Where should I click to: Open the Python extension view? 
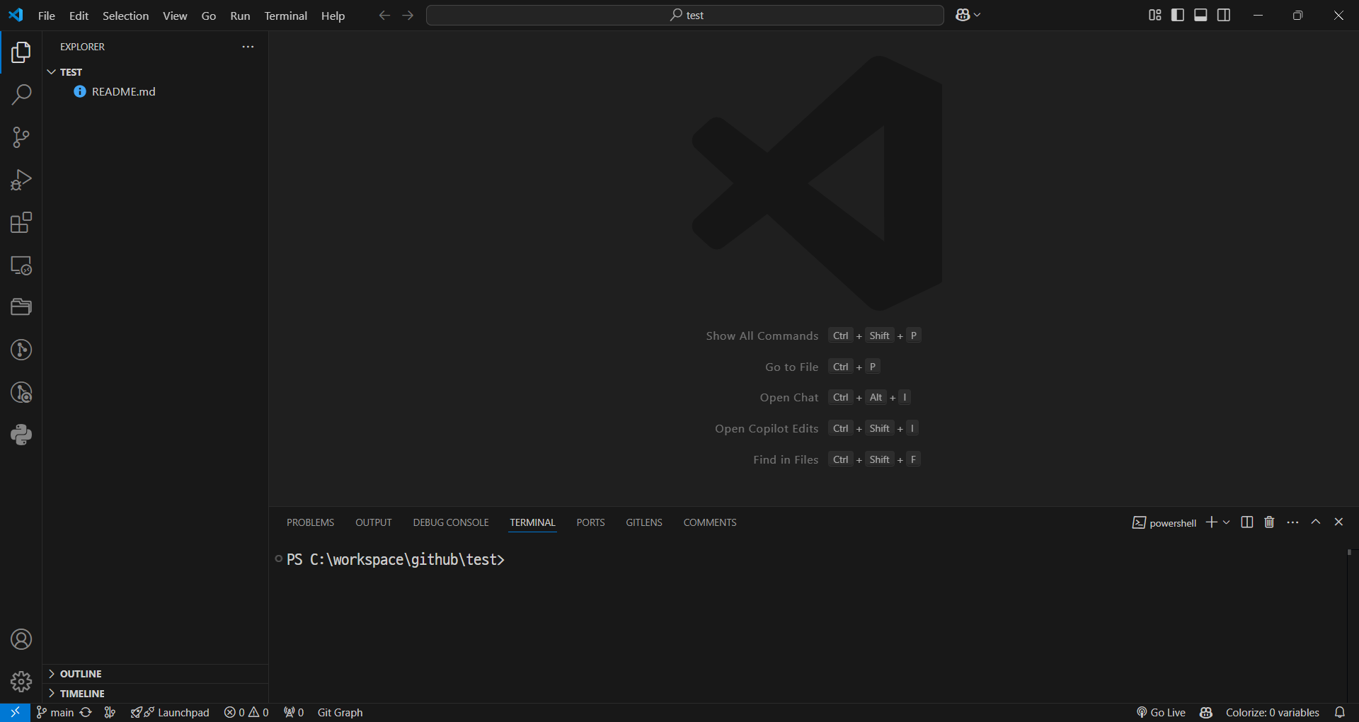[21, 435]
